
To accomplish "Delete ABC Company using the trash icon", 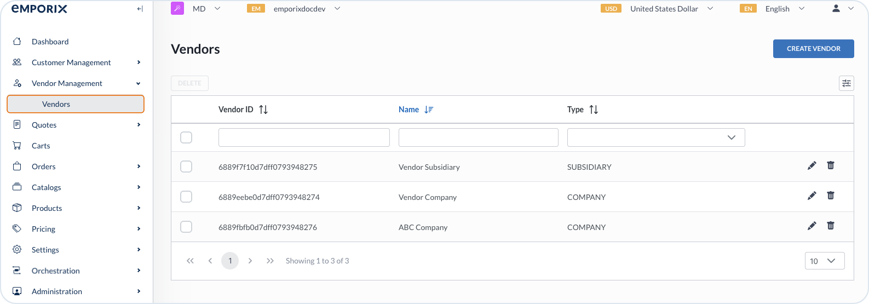I will 830,226.
